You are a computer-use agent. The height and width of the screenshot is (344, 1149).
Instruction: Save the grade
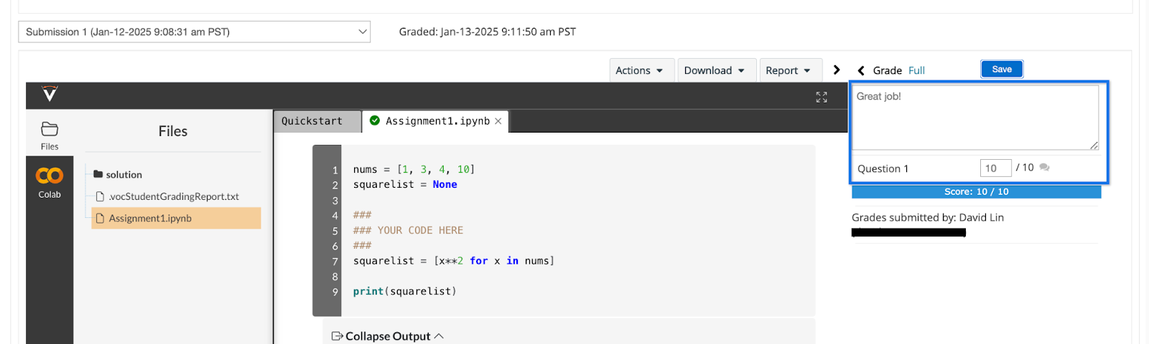click(x=1002, y=69)
